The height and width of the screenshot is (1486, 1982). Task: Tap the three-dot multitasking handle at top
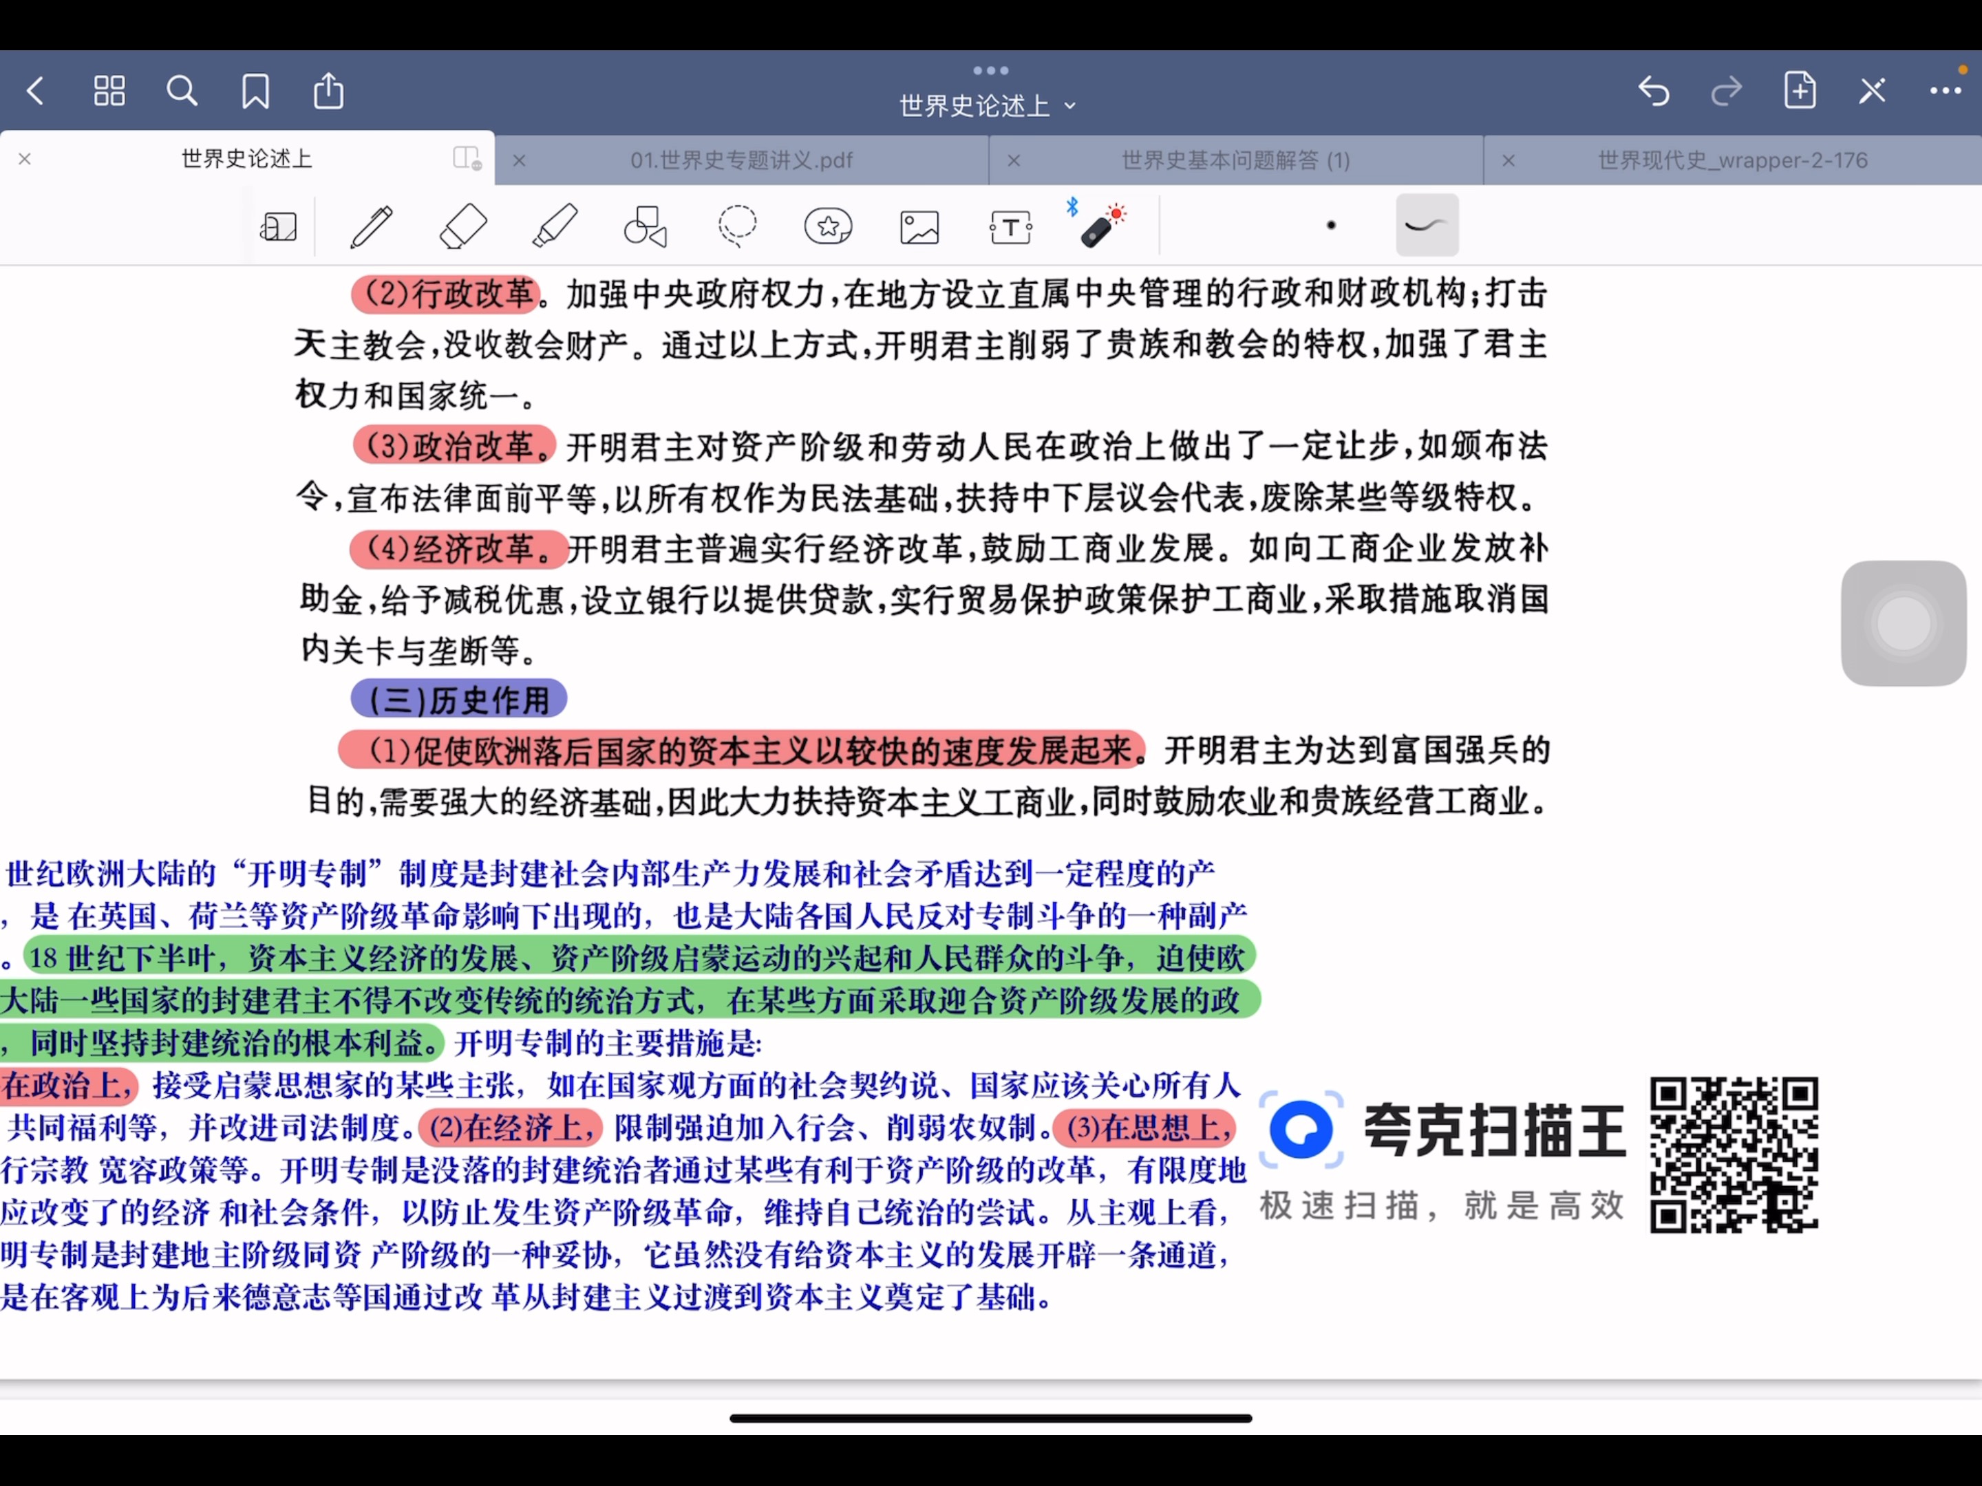(x=991, y=70)
